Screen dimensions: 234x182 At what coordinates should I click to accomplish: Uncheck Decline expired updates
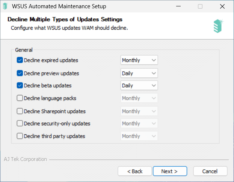click(20, 60)
